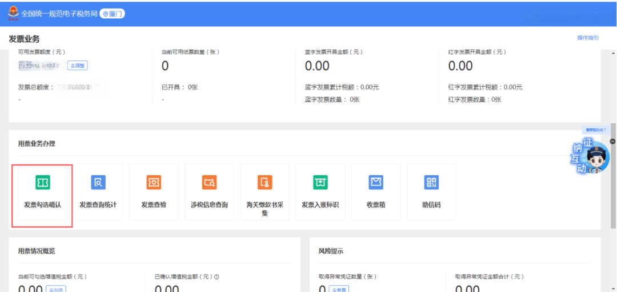617x292 pixels.
Task: Click 去查看 button
Action: click(339, 290)
